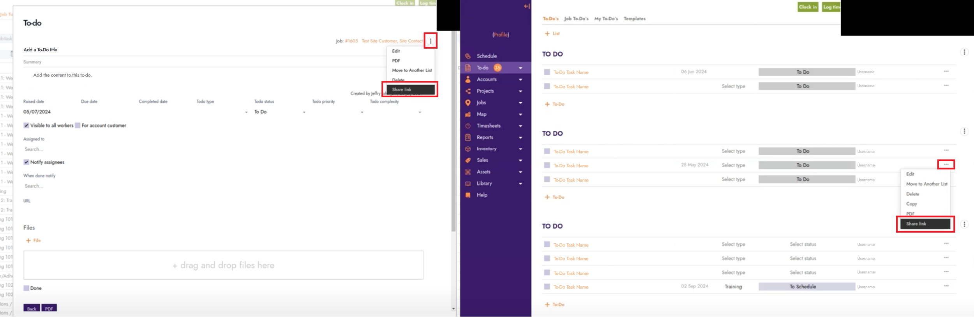Open the kebab menu of the bottom TO DO list
The image size is (974, 317).
point(964,224)
